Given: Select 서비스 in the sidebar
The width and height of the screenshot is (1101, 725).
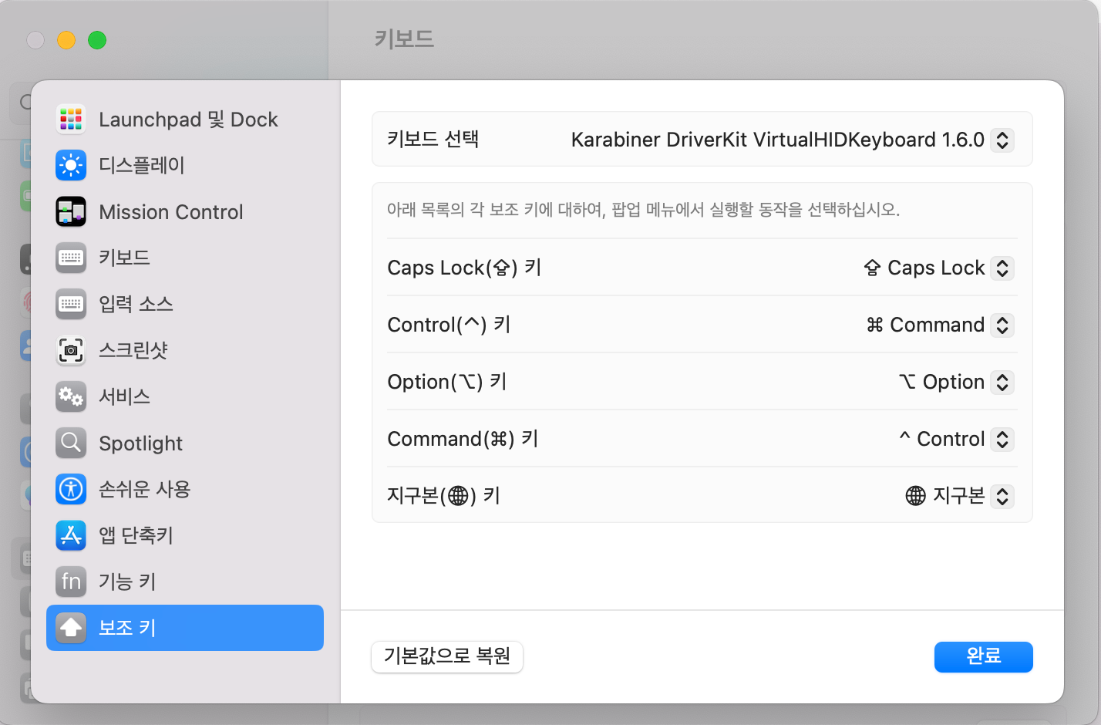Looking at the screenshot, I should click(185, 396).
